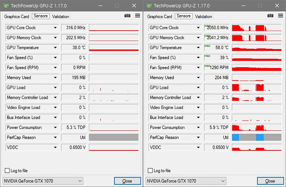Click camera screenshot icon in left GPU-Z window
This screenshot has width=286, height=187.
(x=127, y=16)
